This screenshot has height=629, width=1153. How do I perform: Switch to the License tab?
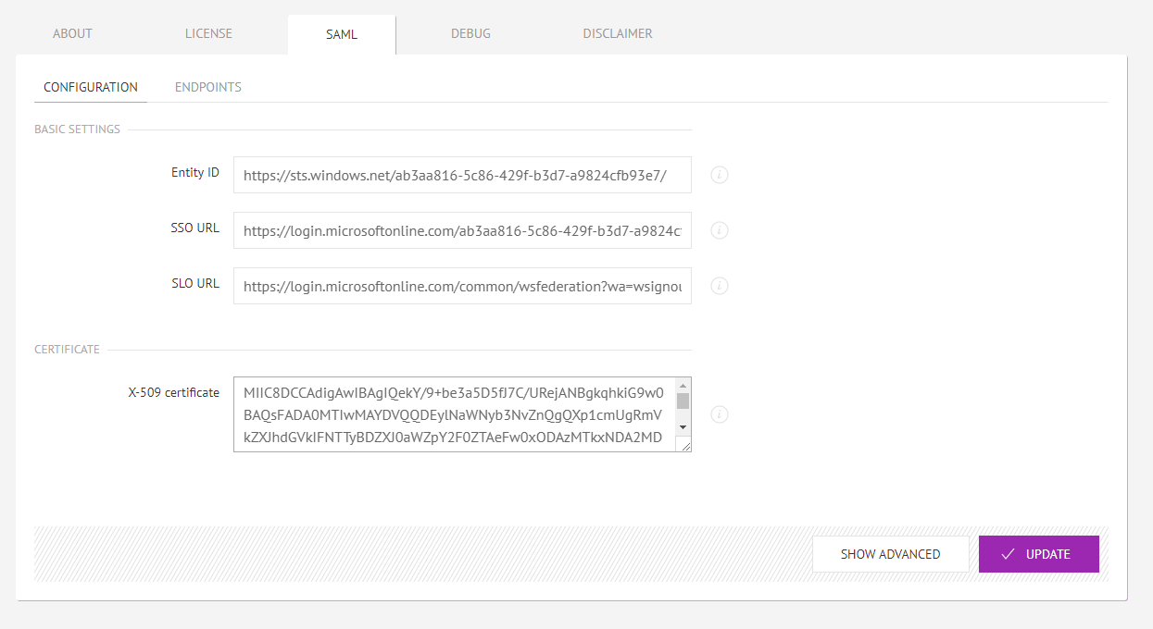[208, 34]
